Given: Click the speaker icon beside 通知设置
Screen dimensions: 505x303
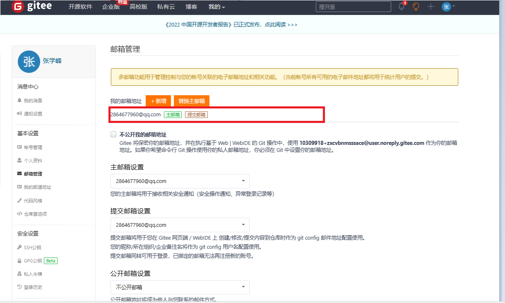Looking at the screenshot, I should [19, 114].
